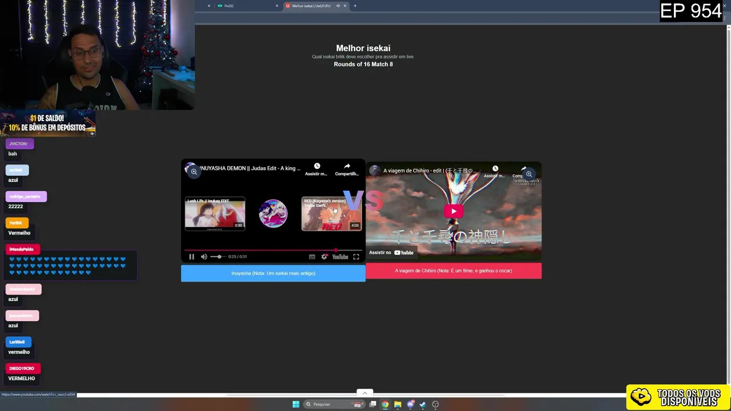The height and width of the screenshot is (411, 731).
Task: Click chat message 22222
Action: (x=15, y=207)
